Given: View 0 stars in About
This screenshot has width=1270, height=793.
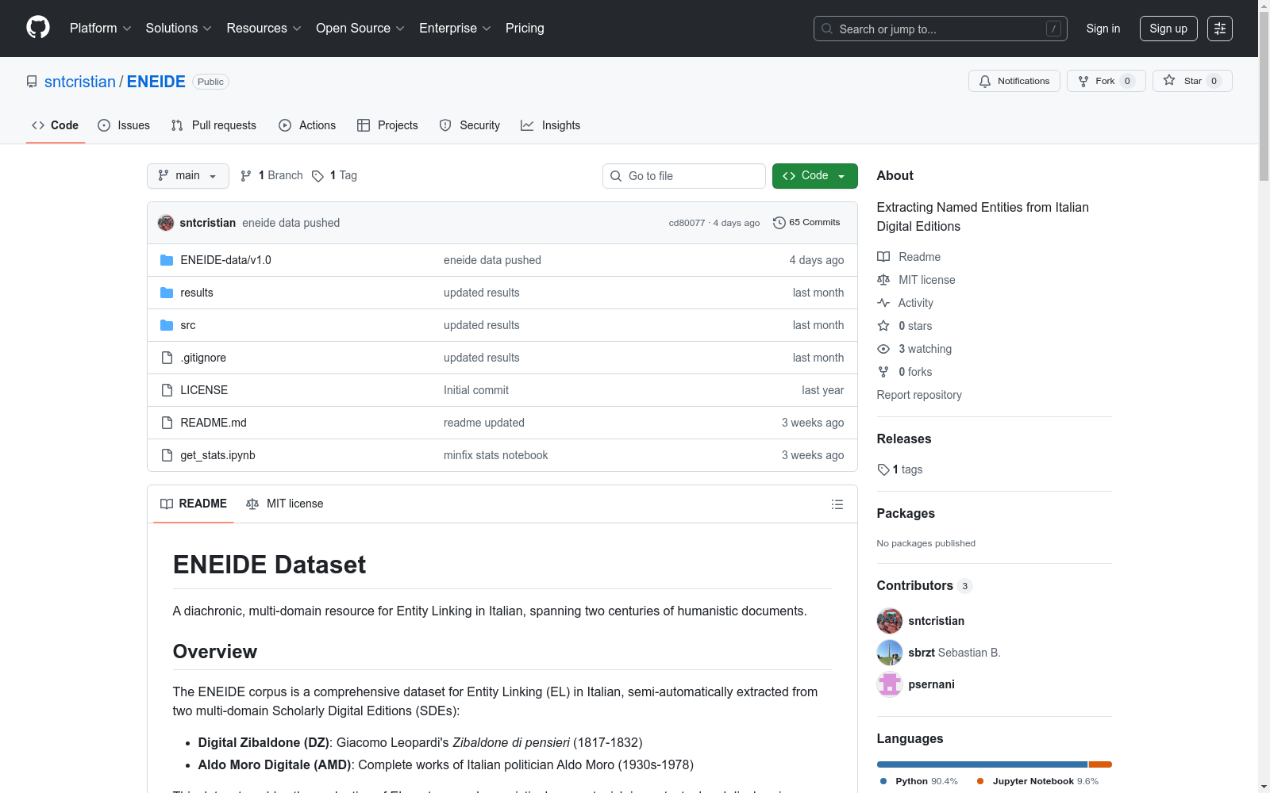Looking at the screenshot, I should coord(905,326).
